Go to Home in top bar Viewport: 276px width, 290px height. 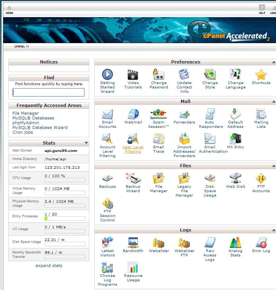click(x=9, y=9)
